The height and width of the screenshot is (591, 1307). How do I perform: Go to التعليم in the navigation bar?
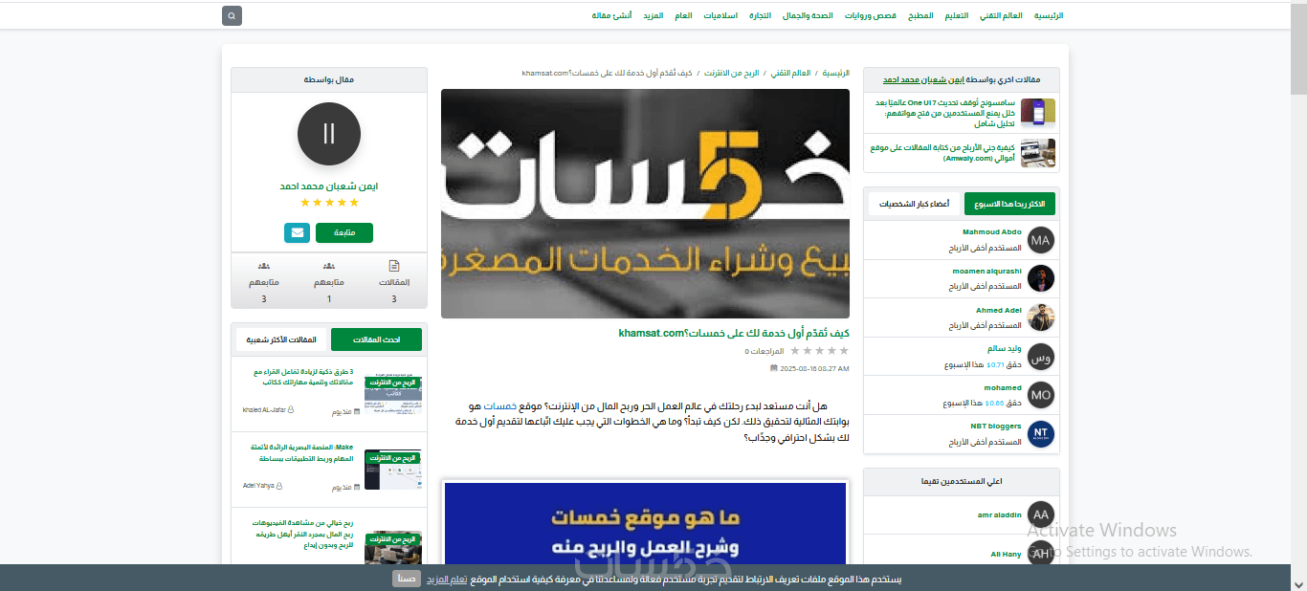pyautogui.click(x=957, y=15)
